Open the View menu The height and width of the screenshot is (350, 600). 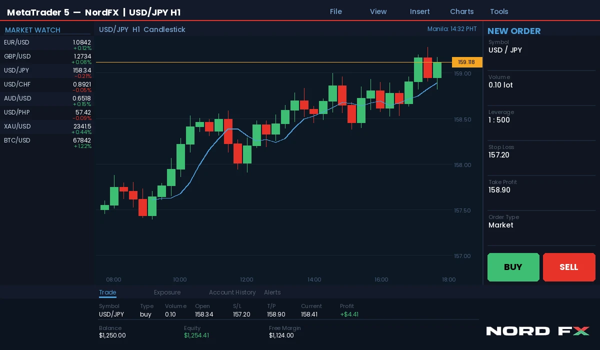click(x=378, y=11)
